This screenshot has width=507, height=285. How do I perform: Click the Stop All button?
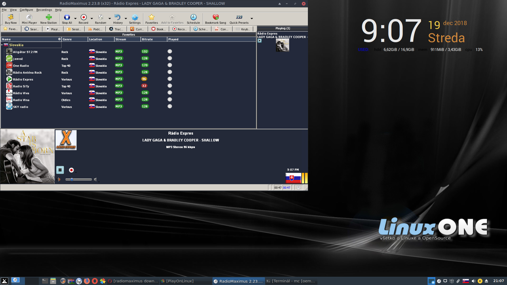pyautogui.click(x=67, y=19)
